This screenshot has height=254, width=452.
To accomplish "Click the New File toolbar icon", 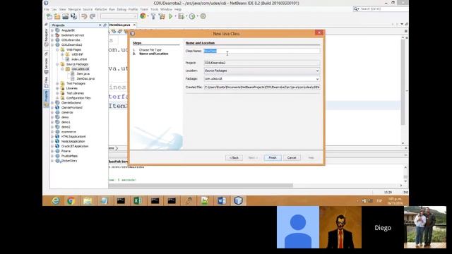I will click(49, 16).
